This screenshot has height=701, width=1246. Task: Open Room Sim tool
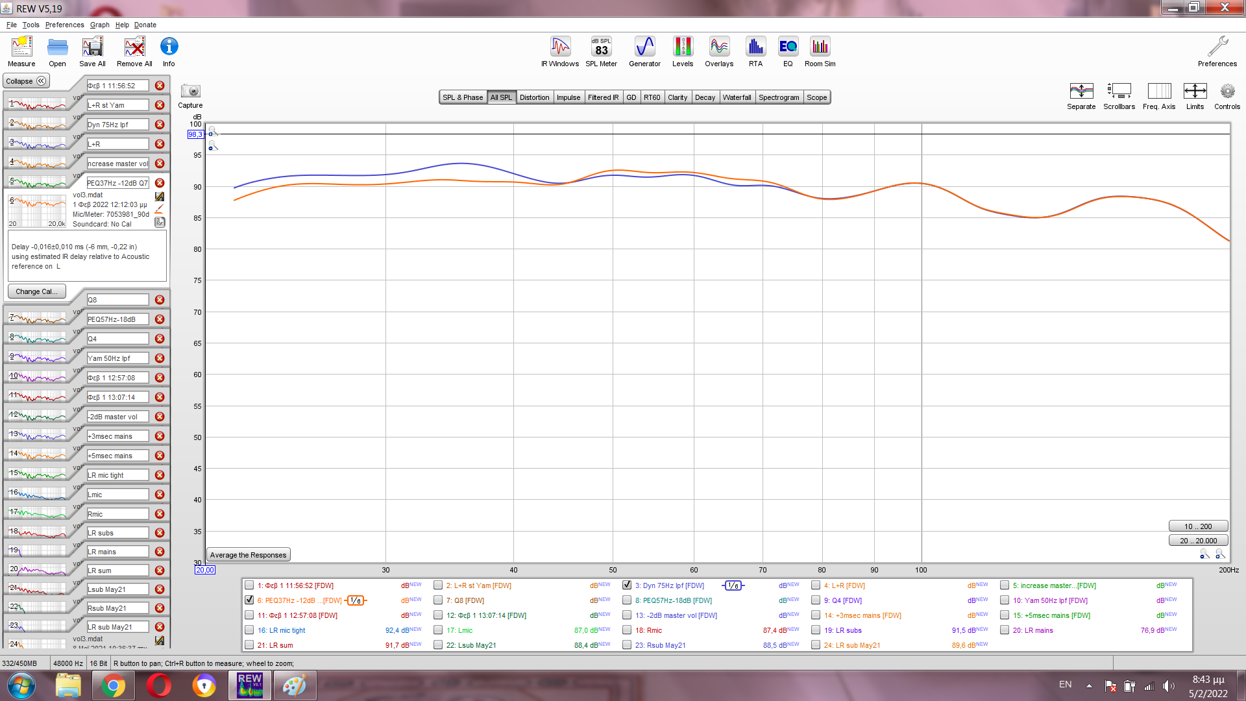(820, 51)
